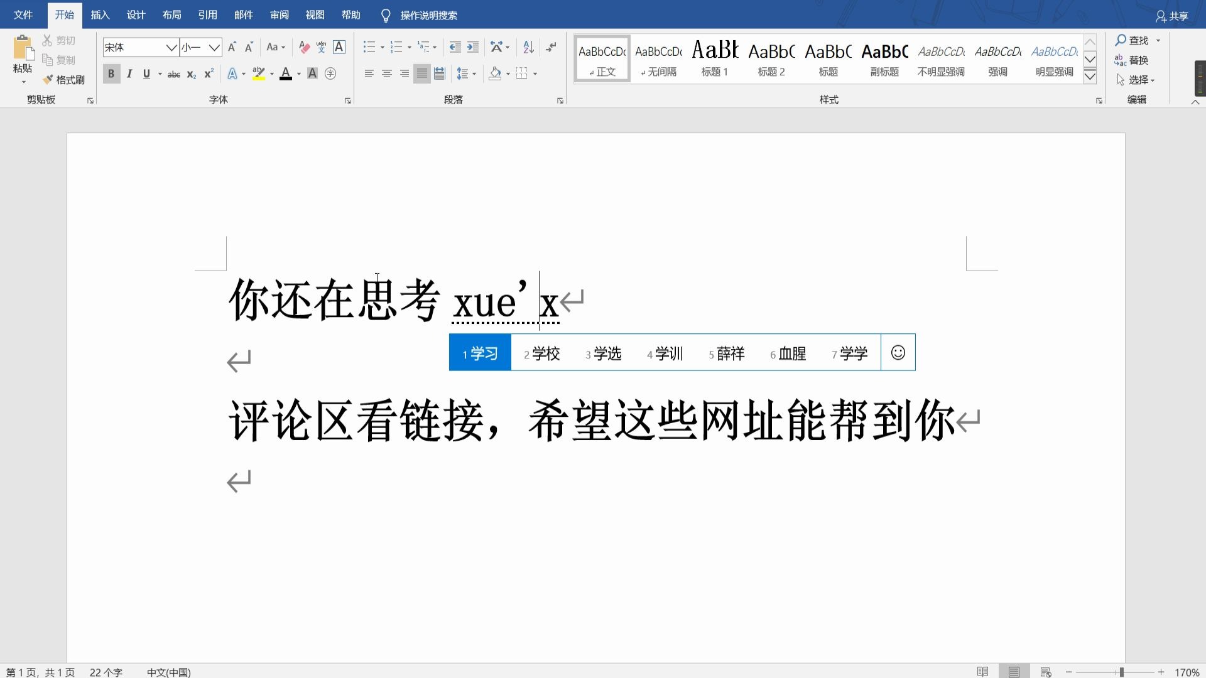The image size is (1206, 678).
Task: Apply the No Spacing style
Action: [658, 58]
